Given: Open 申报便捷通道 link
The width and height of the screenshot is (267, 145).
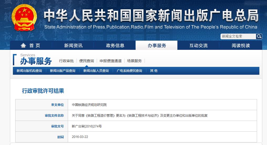Looking at the screenshot, I should pos(111,61).
